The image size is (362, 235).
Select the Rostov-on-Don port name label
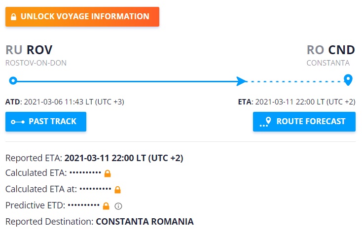[36, 63]
